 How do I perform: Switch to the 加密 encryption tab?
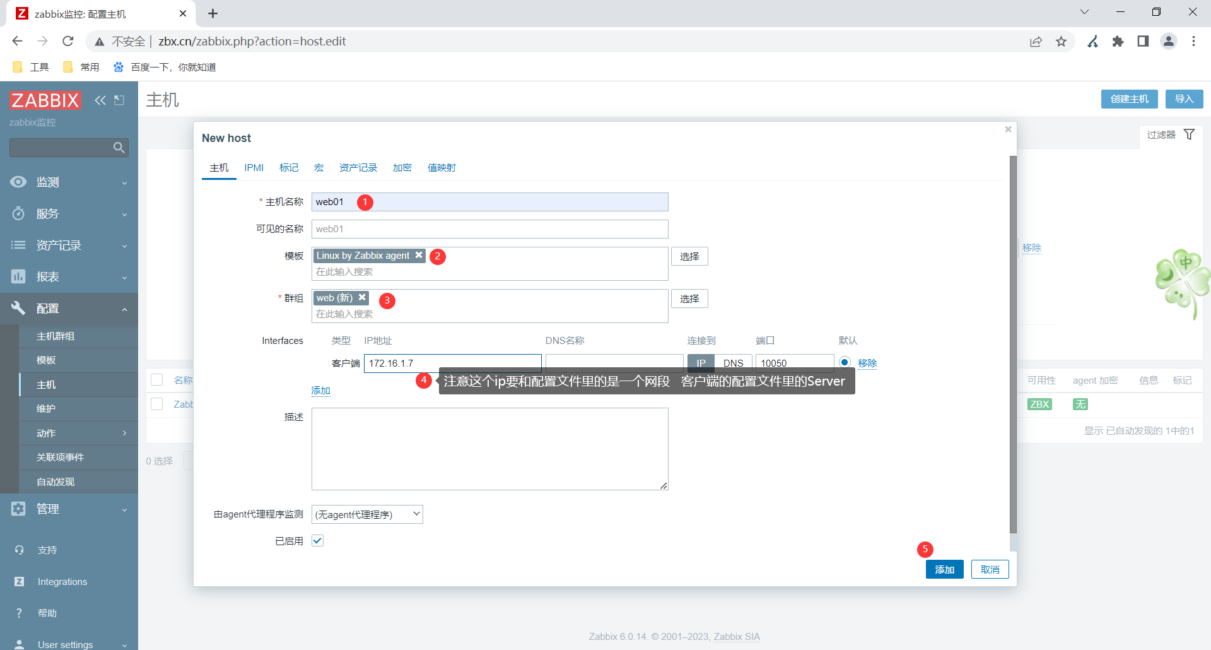[x=402, y=167]
